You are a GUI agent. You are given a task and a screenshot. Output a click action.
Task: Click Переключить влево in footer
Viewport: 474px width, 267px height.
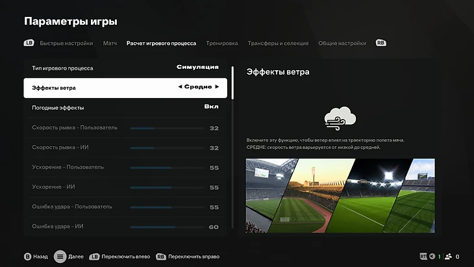tap(126, 257)
